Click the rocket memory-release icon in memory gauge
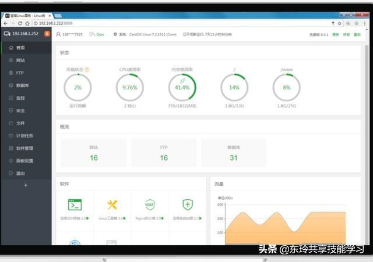The image size is (373, 262). [182, 81]
